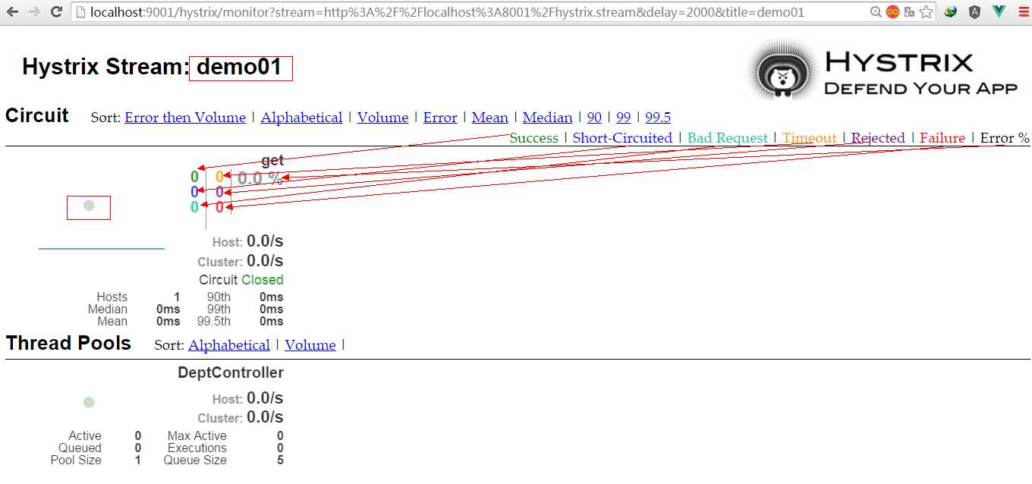The height and width of the screenshot is (484, 1032).
Task: Sort circuits by 99 percentile link
Action: pos(623,118)
